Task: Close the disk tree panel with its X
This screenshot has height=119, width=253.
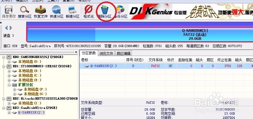Action: click(76, 52)
